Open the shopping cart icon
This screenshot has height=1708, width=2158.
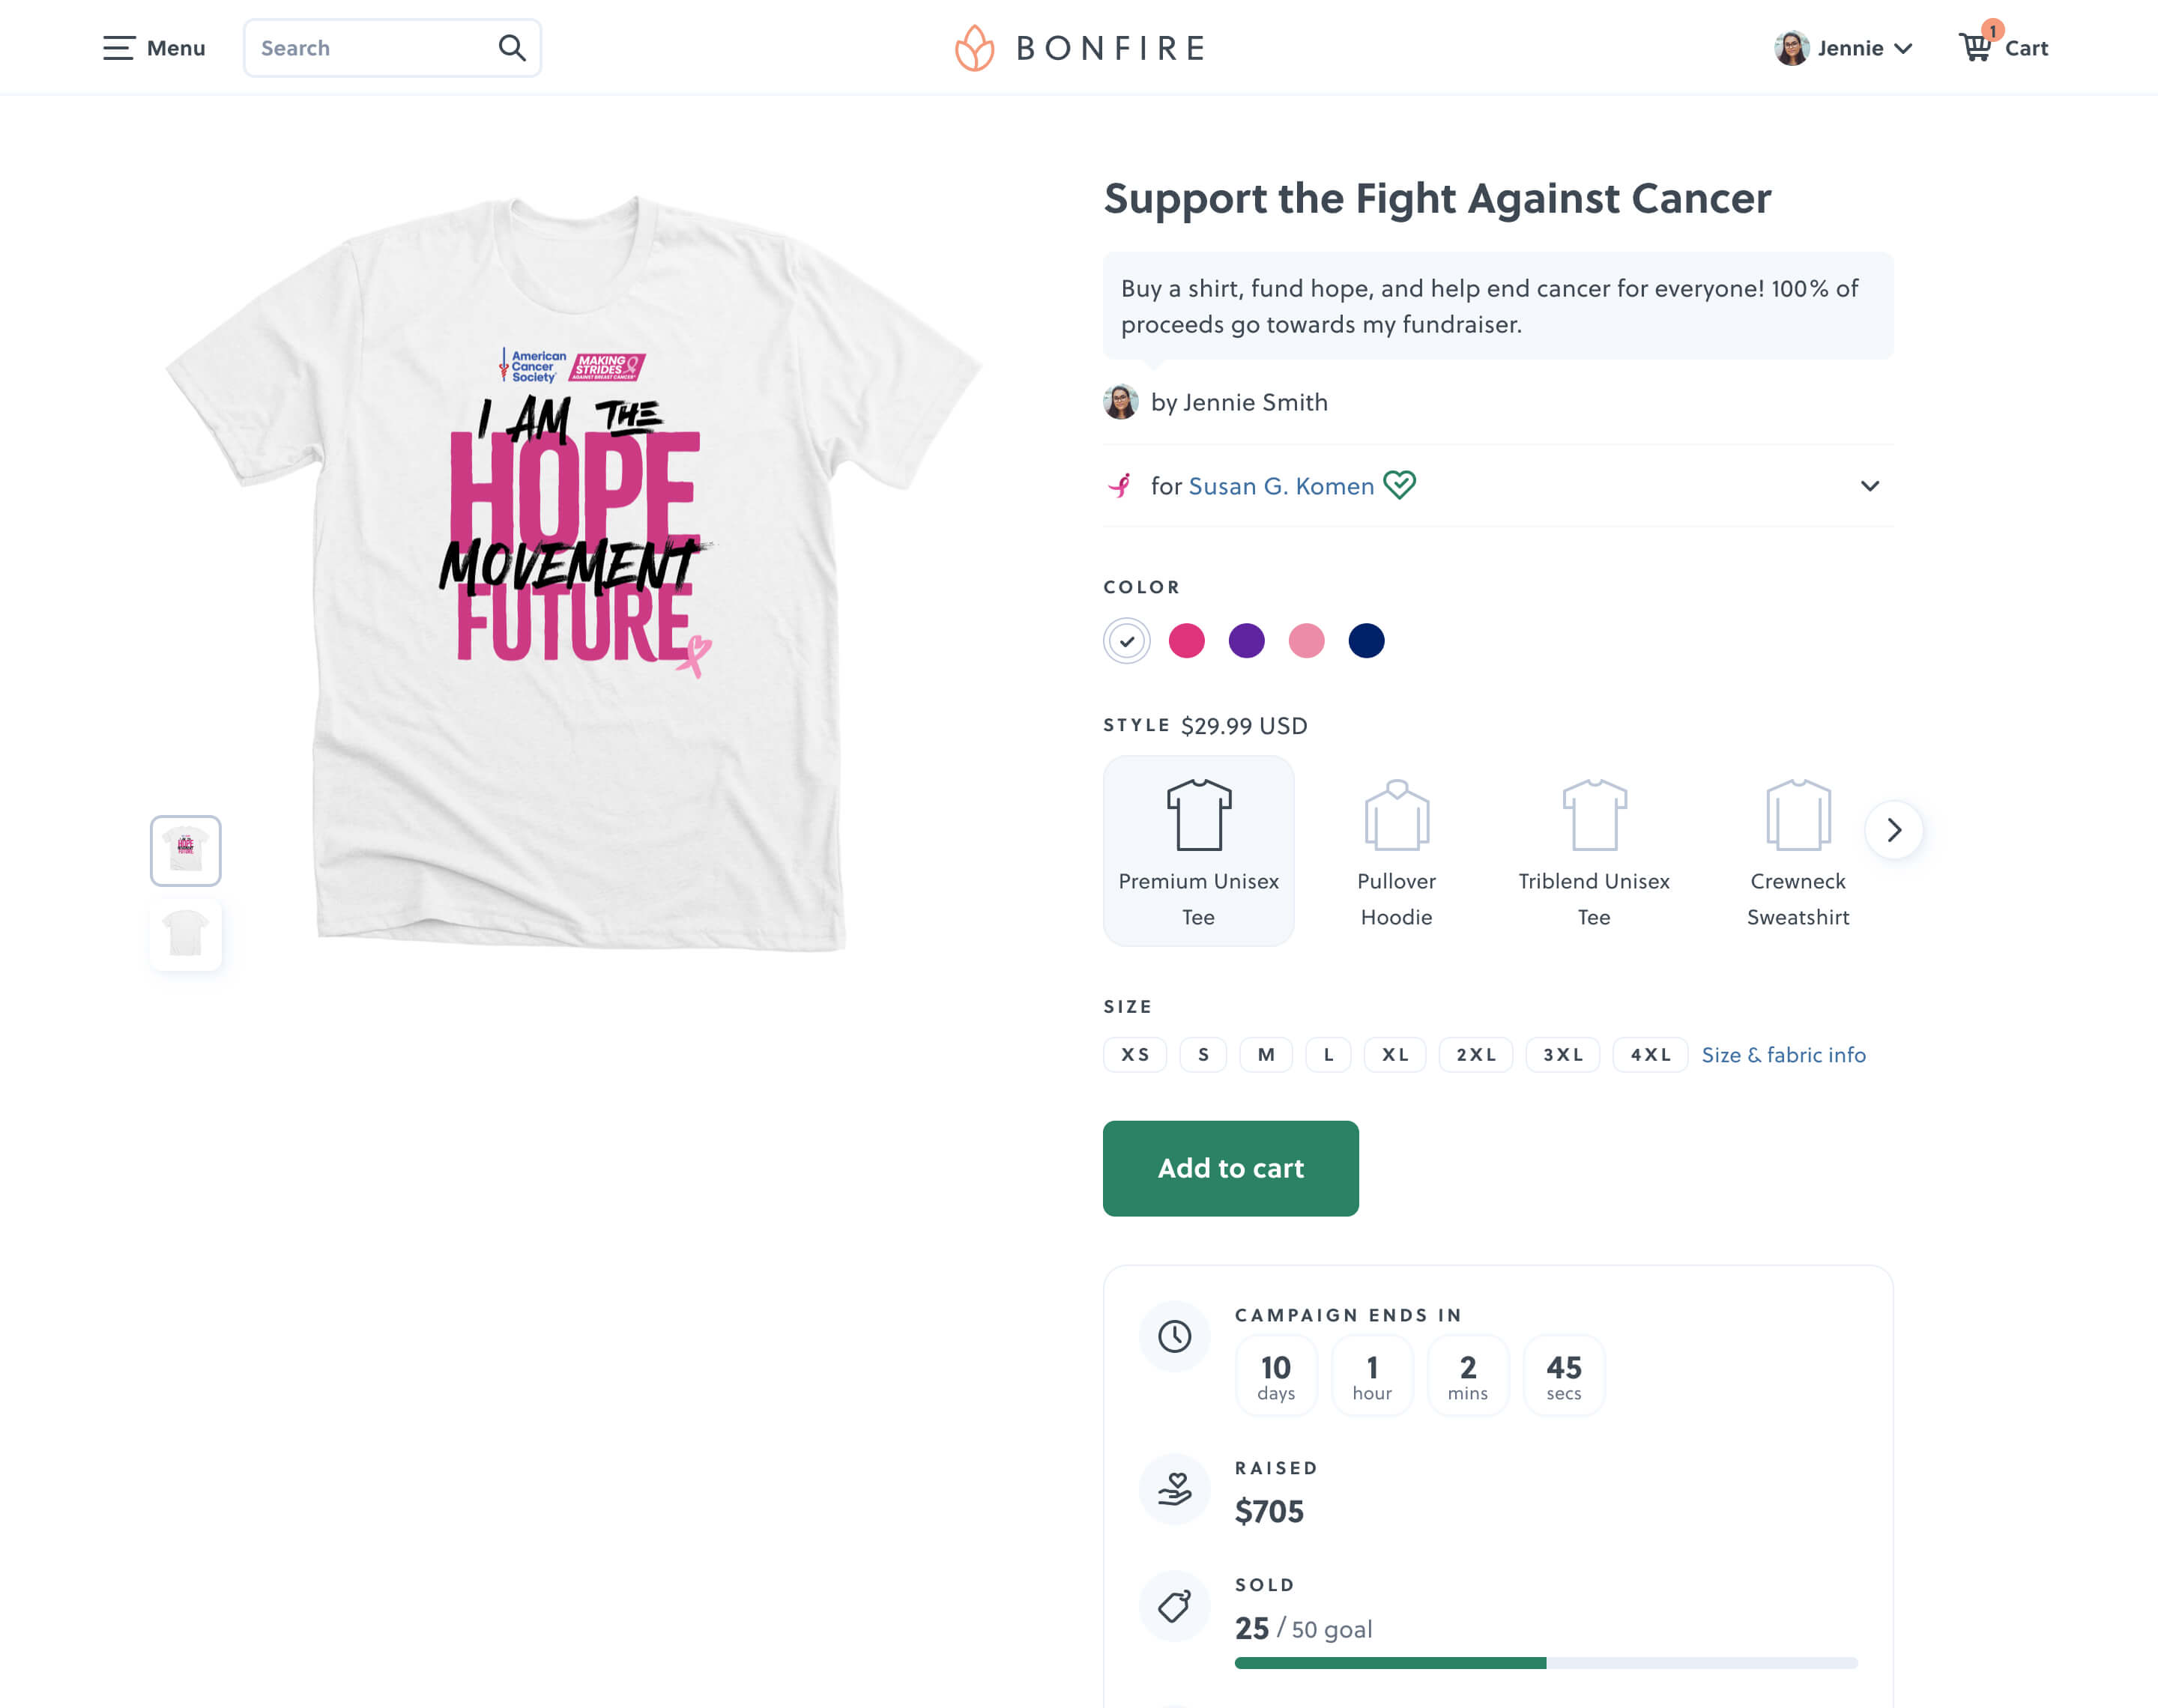[1977, 47]
